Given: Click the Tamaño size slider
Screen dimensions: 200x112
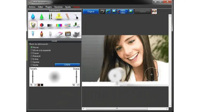Looking at the screenshot, I should pos(33,77).
